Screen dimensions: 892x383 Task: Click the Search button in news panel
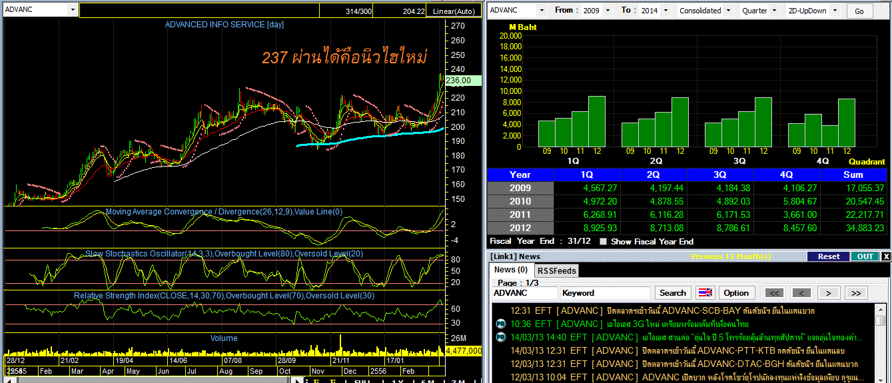pyautogui.click(x=673, y=293)
